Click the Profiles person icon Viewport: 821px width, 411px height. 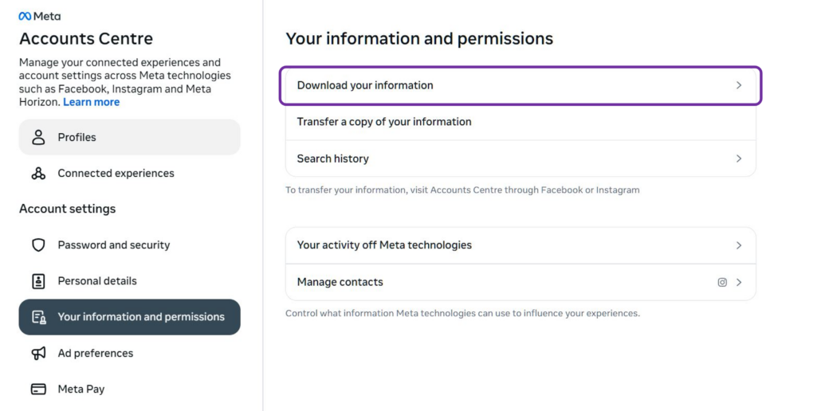(x=38, y=137)
